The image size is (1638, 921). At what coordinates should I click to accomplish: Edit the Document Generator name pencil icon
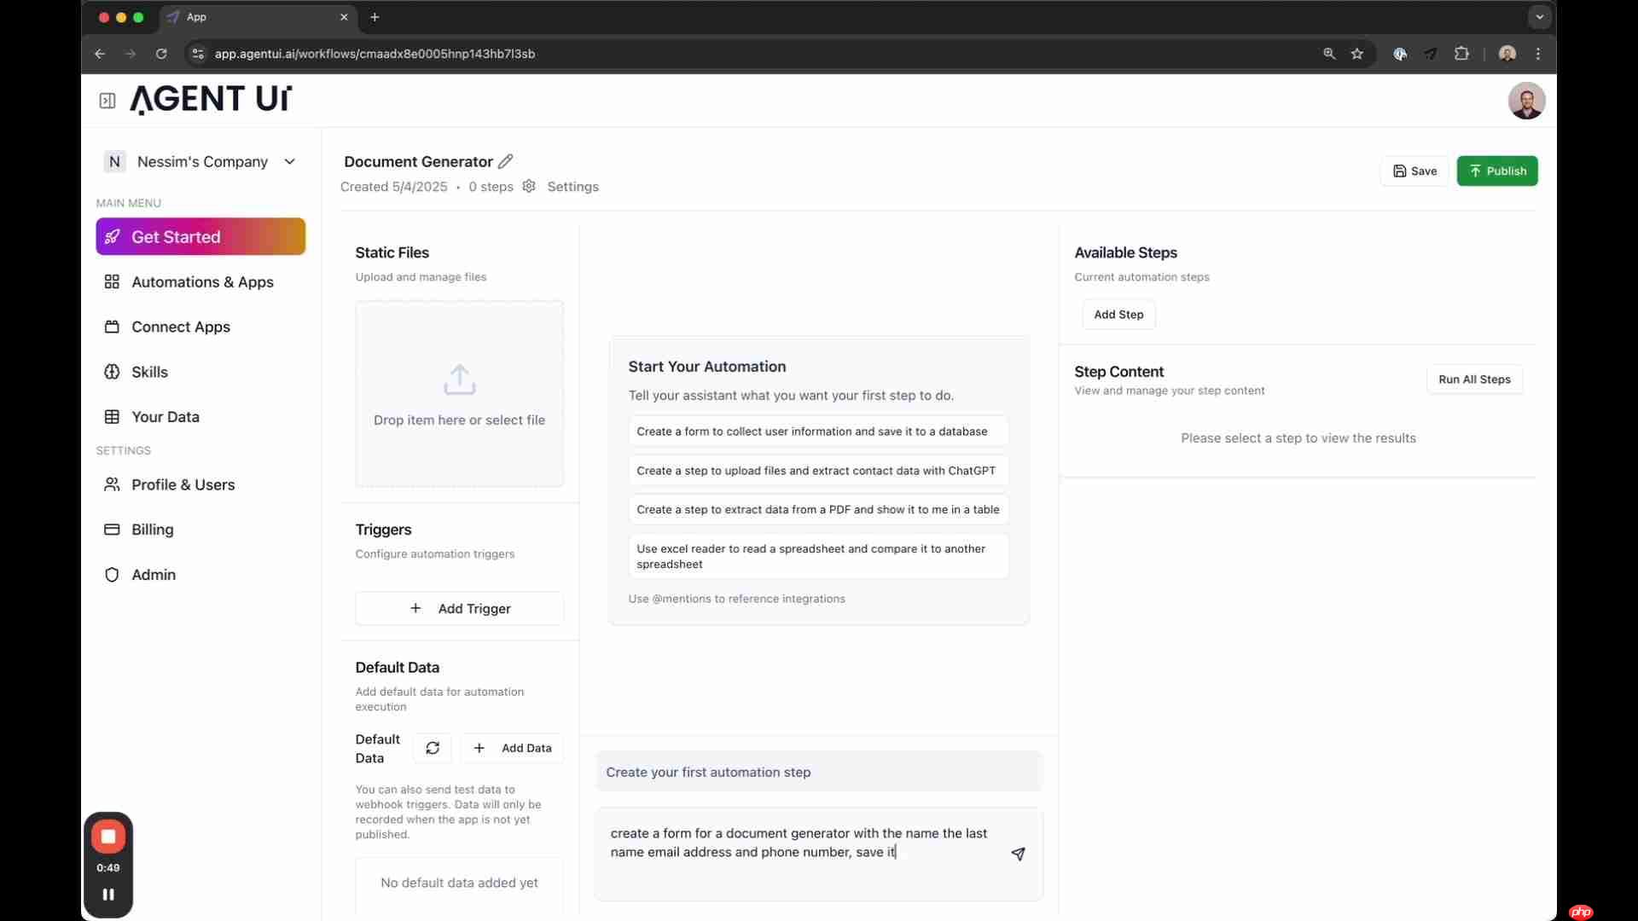(x=506, y=161)
